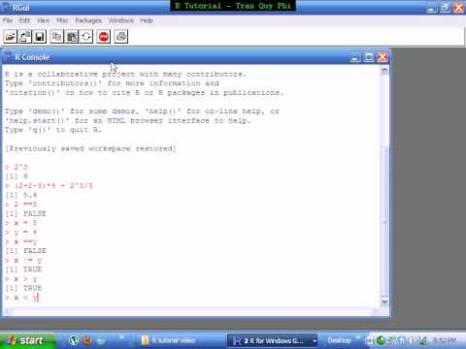Click the '[Previously saved workspace restored]' line
Image resolution: width=466 pixels, height=349 pixels.
(90, 148)
